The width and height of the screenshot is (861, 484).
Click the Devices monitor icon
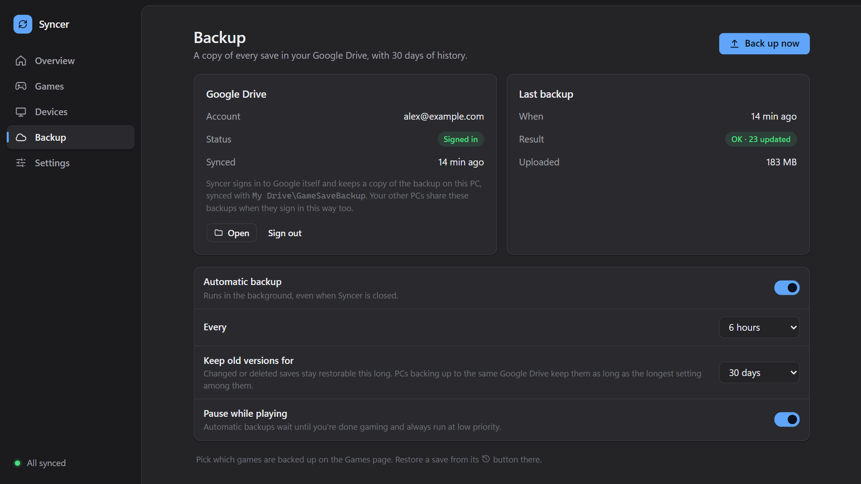21,112
